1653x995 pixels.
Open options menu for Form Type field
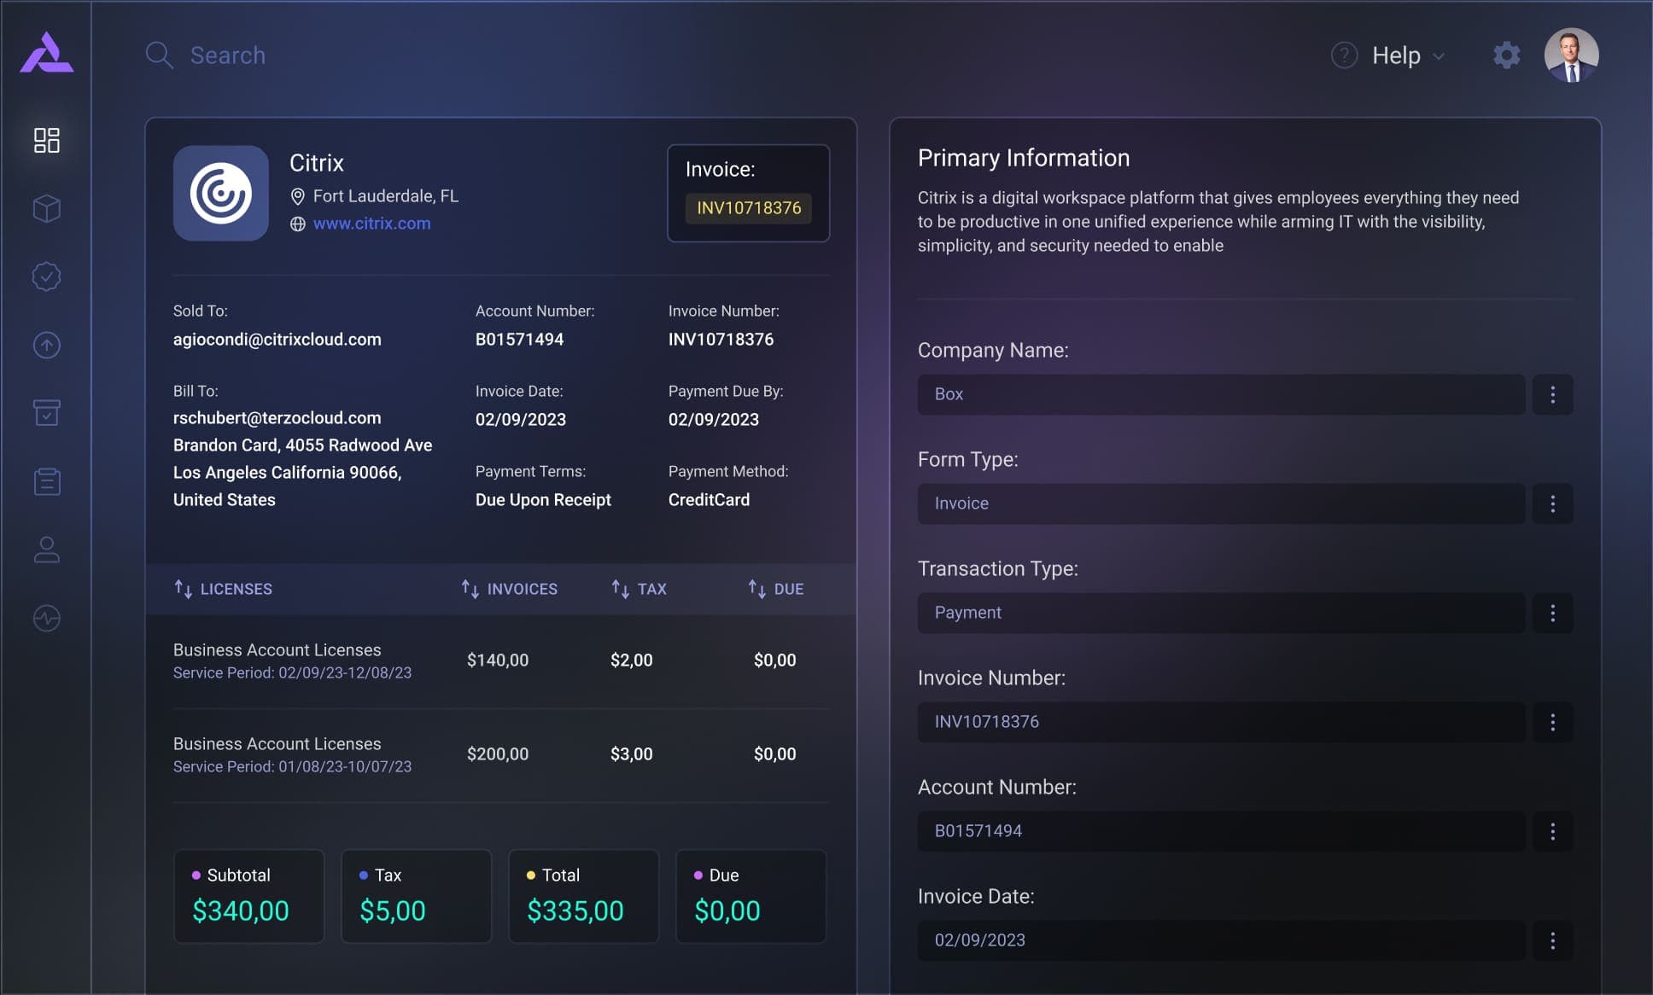pos(1552,503)
